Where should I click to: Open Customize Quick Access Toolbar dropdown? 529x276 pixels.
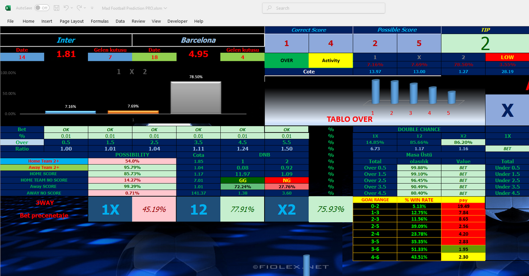(92, 8)
